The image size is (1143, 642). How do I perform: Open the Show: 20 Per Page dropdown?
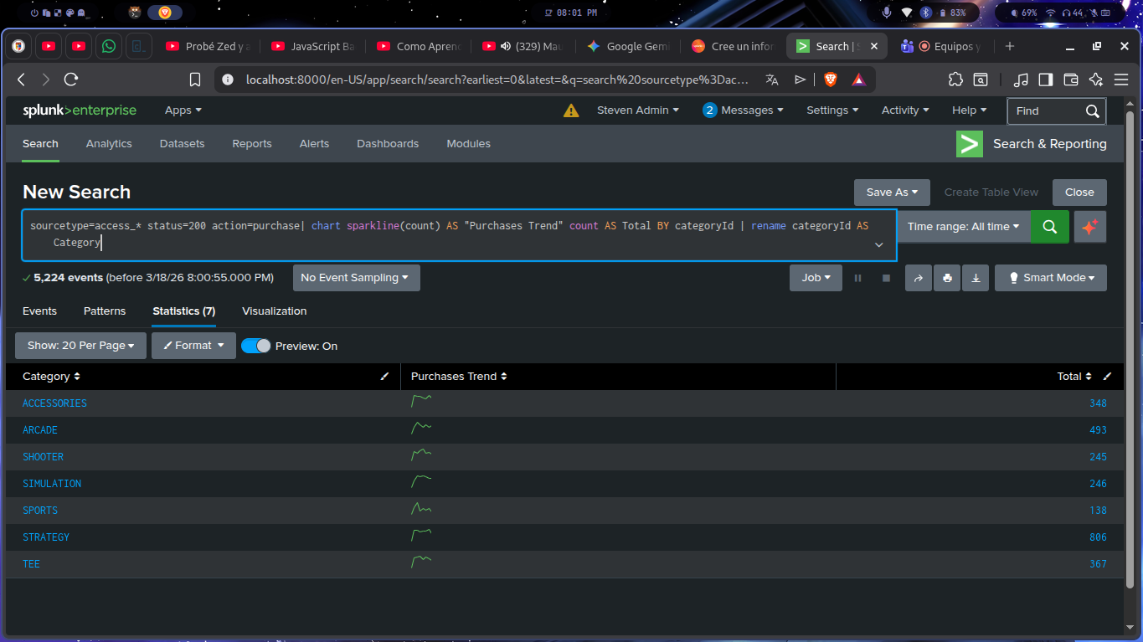pos(80,345)
